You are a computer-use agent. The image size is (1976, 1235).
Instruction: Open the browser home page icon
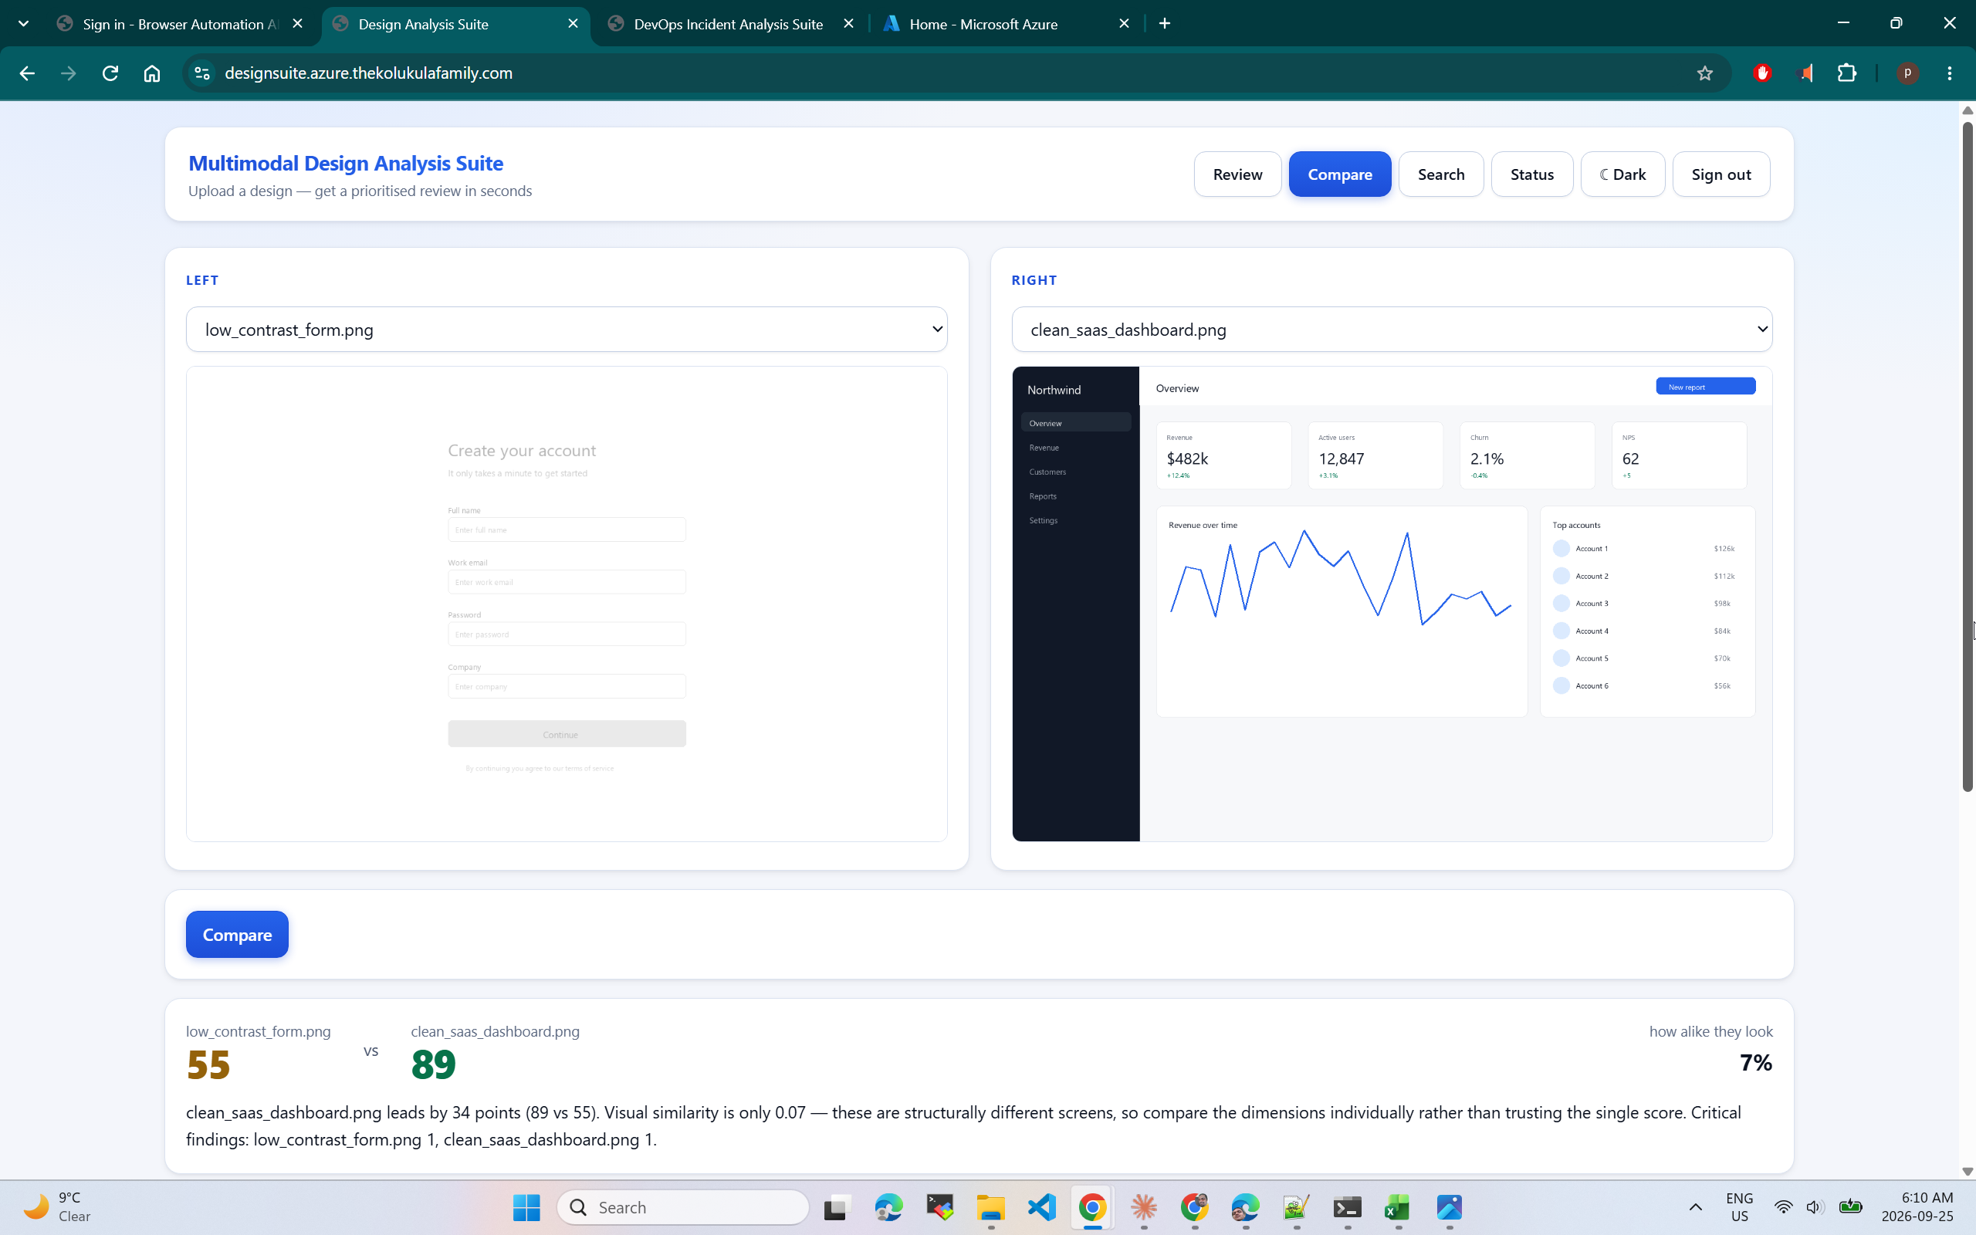[x=152, y=73]
